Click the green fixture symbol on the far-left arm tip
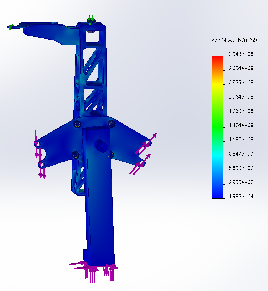Screen dimensions: 268x291 coord(11,26)
